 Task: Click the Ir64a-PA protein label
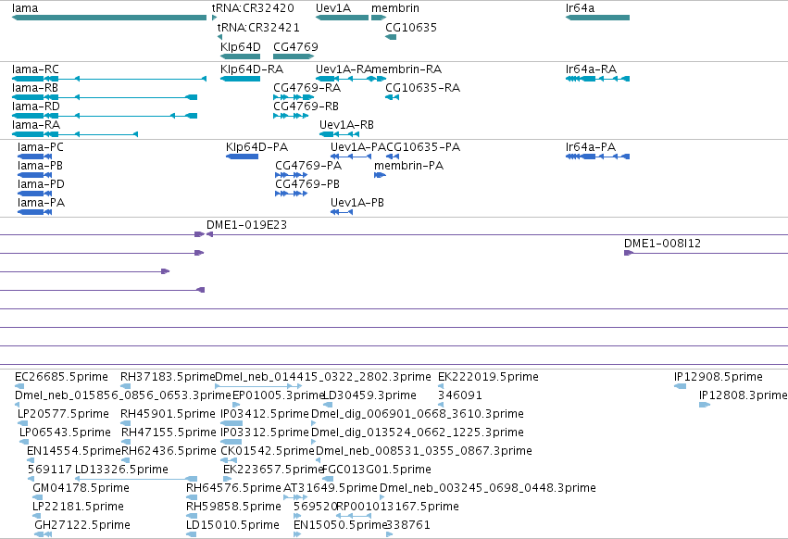point(591,147)
